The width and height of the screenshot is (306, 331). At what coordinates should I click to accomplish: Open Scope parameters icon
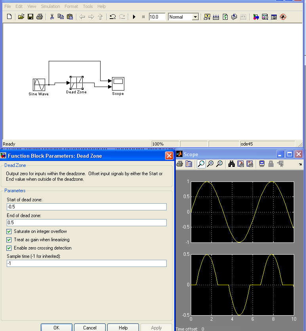click(x=189, y=164)
